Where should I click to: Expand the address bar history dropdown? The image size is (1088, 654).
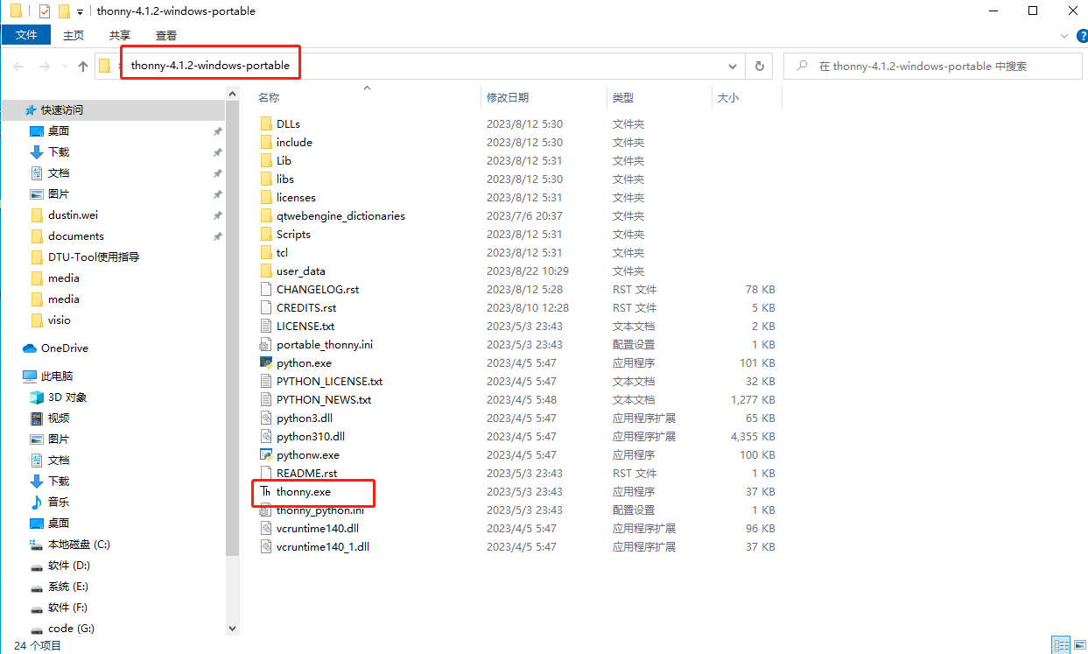pos(733,66)
